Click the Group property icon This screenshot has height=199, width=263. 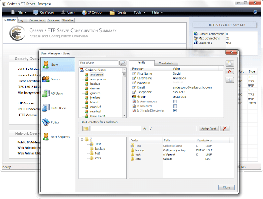pyautogui.click(x=134, y=97)
